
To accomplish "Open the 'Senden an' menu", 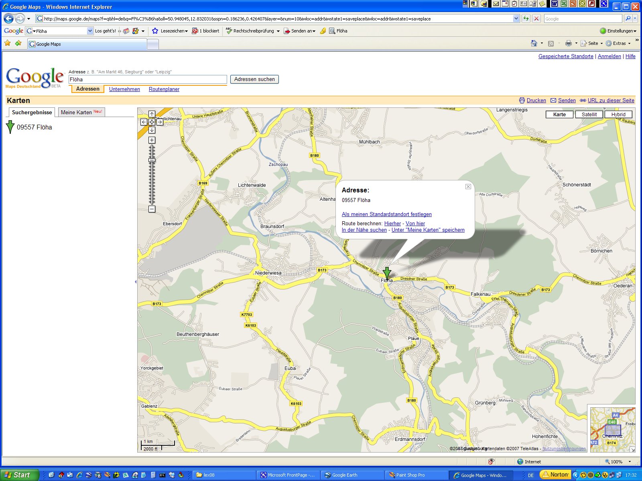I will (300, 31).
